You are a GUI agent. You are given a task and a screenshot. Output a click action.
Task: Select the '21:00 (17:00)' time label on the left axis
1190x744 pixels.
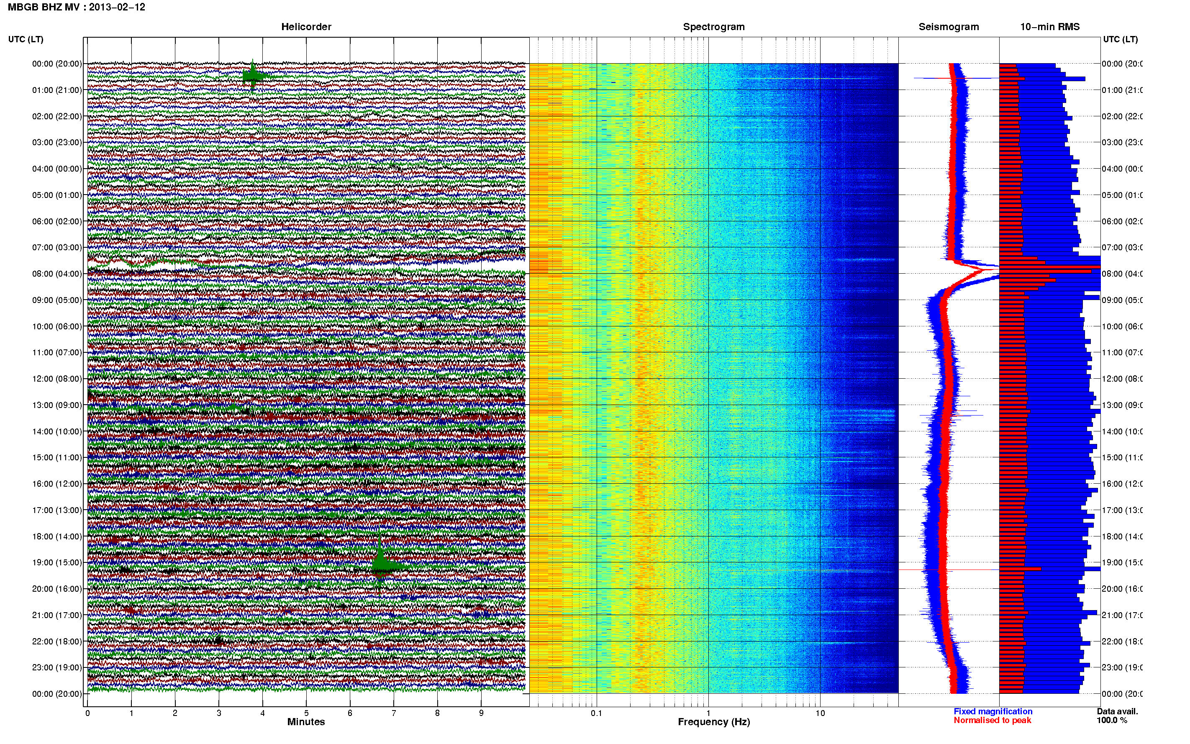point(57,616)
